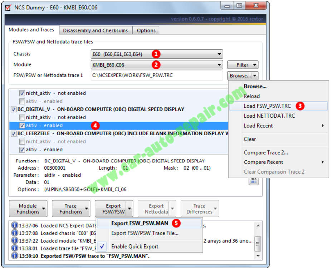
Task: Click the info icon of the 13:38:01 log entry
Action: (x=14, y=248)
